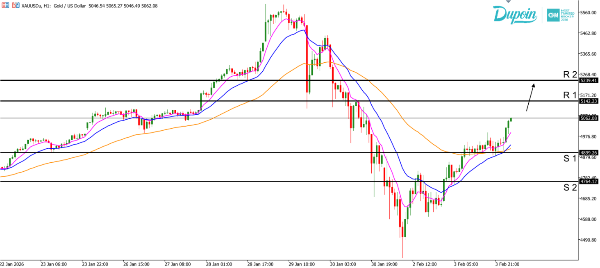Image resolution: width=600 pixels, height=268 pixels.
Task: Open the Depth of Market list icon
Action: 5,6
